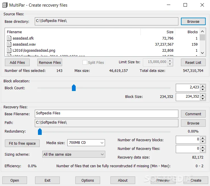The width and height of the screenshot is (210, 186).
Task: Decrease Block Size with down arrow
Action: tap(203, 99)
